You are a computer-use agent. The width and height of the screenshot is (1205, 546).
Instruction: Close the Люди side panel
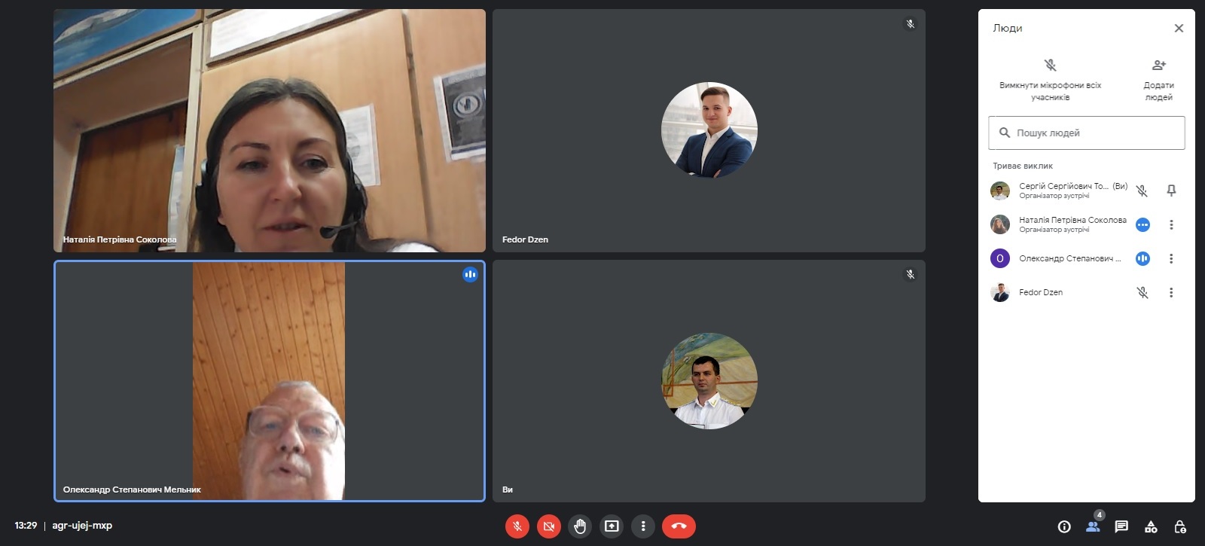click(x=1179, y=28)
